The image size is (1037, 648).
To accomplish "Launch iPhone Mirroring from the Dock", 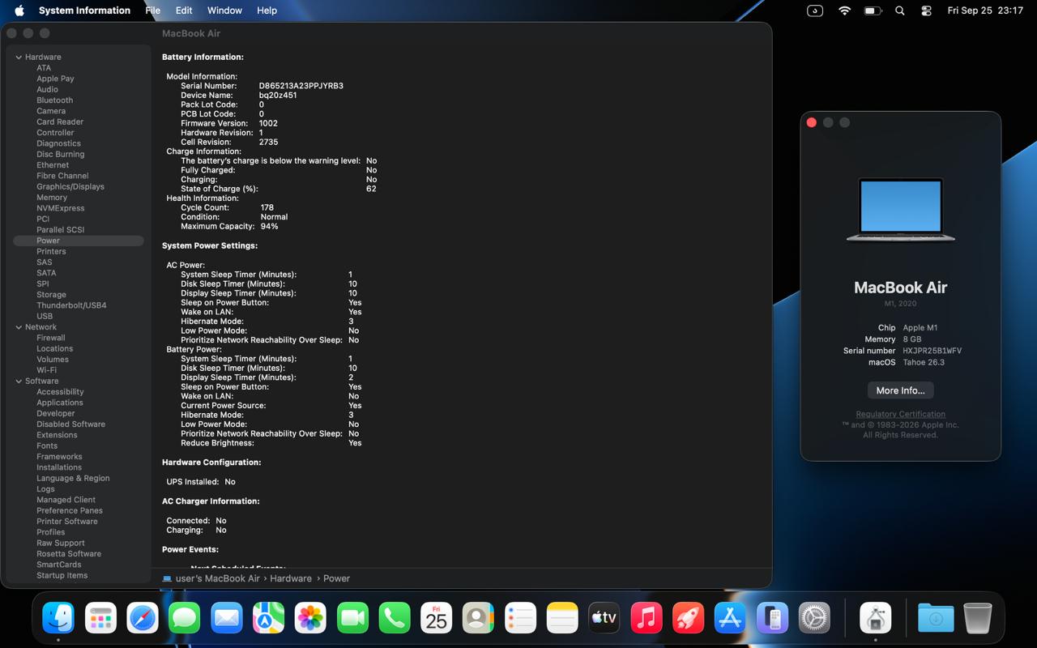I will 772,618.
